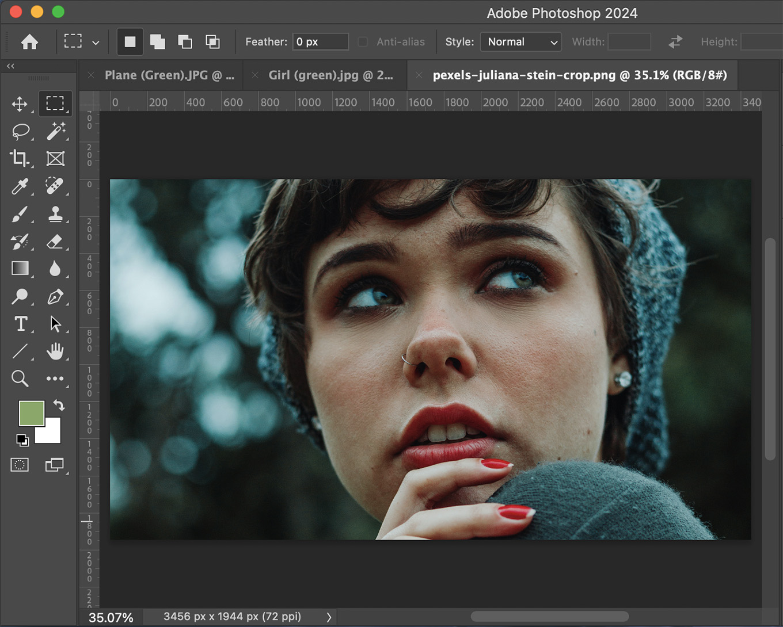Select the Lasso tool

pyautogui.click(x=20, y=131)
